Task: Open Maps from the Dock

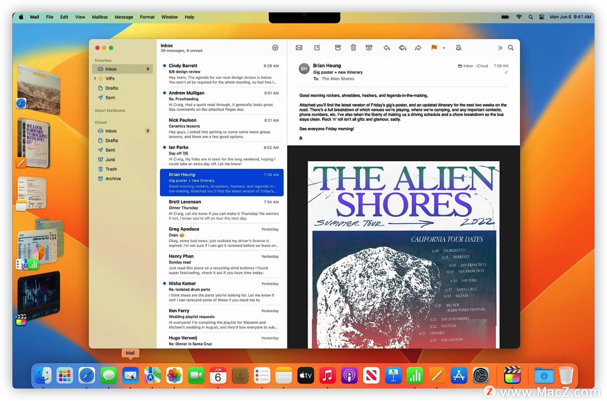Action: point(152,375)
